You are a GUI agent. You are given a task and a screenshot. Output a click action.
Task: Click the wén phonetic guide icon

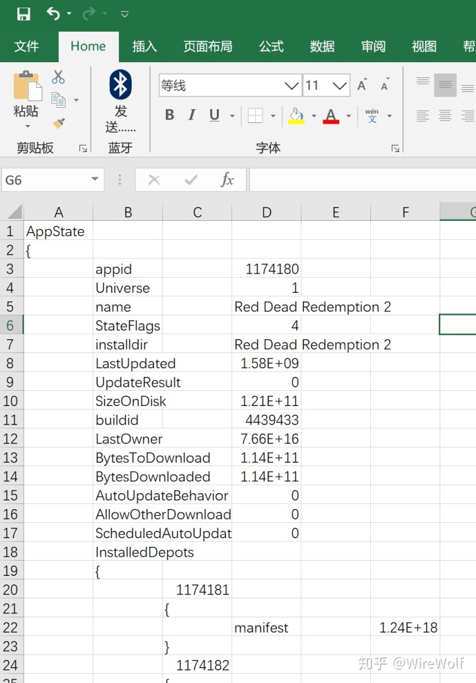point(372,116)
